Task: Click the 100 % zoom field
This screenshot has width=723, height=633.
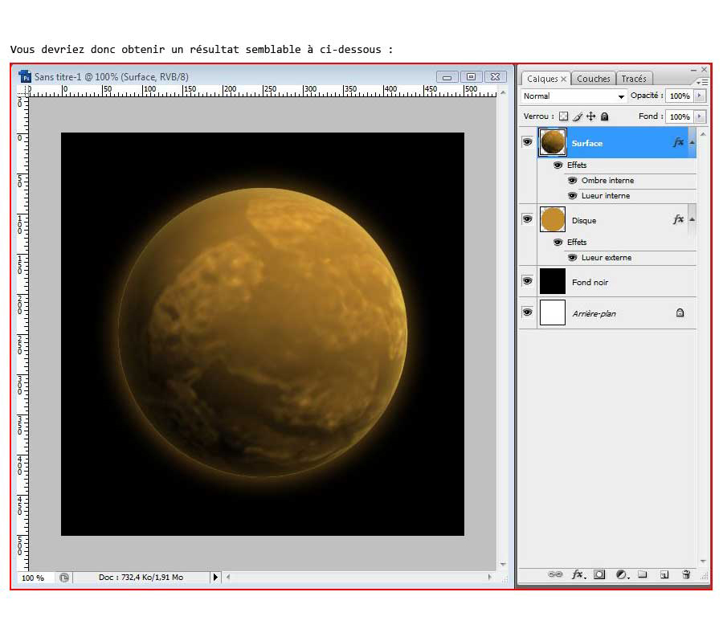Action: [33, 578]
